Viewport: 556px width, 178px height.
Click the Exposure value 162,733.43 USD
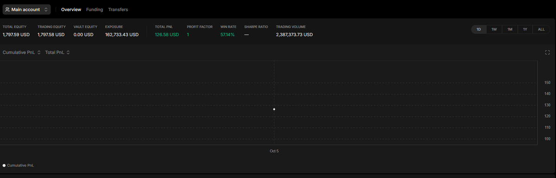122,35
